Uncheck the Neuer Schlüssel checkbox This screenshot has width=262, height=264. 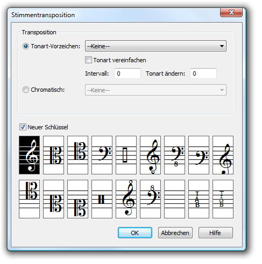click(23, 127)
